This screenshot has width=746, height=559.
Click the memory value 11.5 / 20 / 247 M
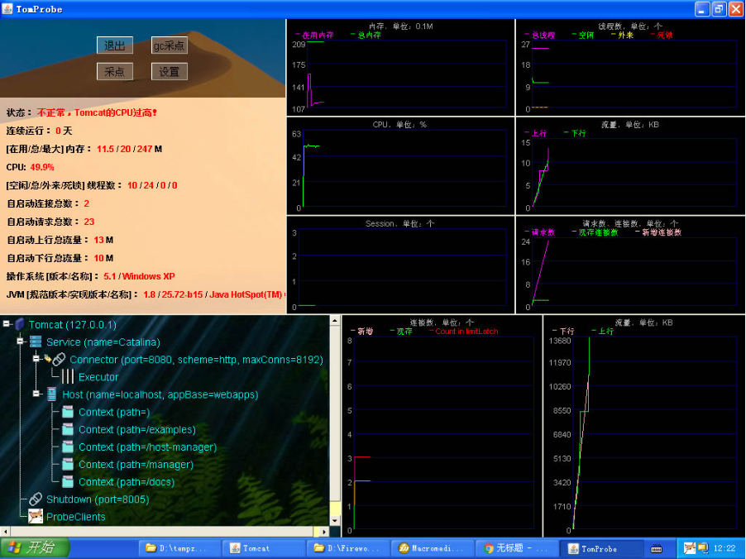pos(129,149)
